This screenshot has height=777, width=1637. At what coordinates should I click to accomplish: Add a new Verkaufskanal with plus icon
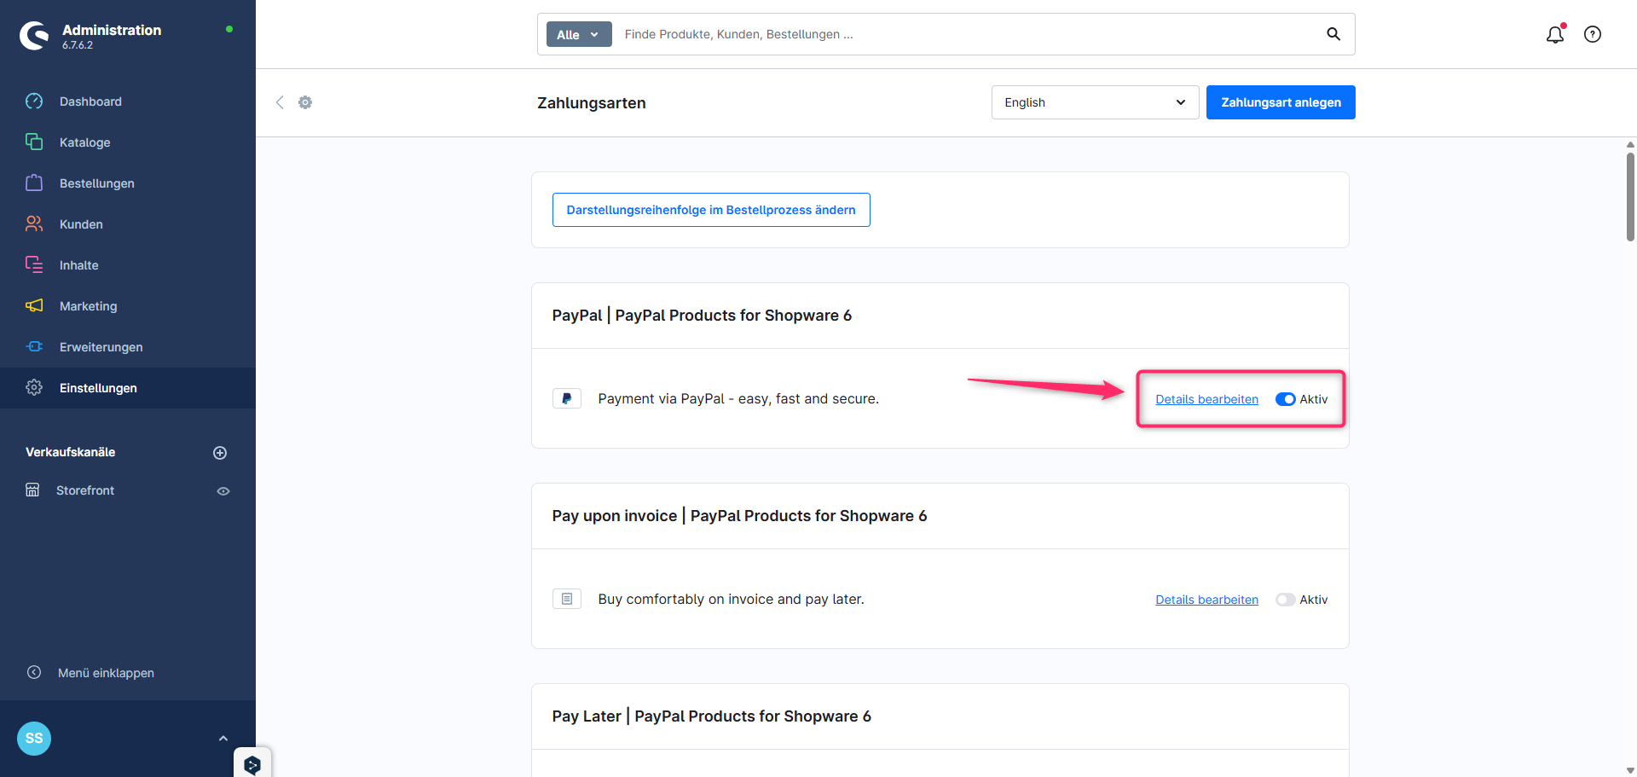pos(220,453)
